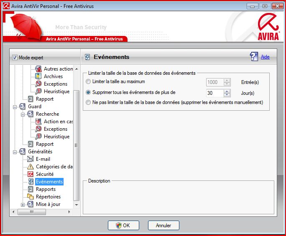Increase the Entrée(s) value with the up arrow

click(227, 80)
